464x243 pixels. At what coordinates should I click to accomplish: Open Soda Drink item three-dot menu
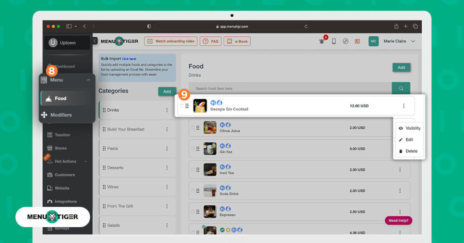point(400,191)
